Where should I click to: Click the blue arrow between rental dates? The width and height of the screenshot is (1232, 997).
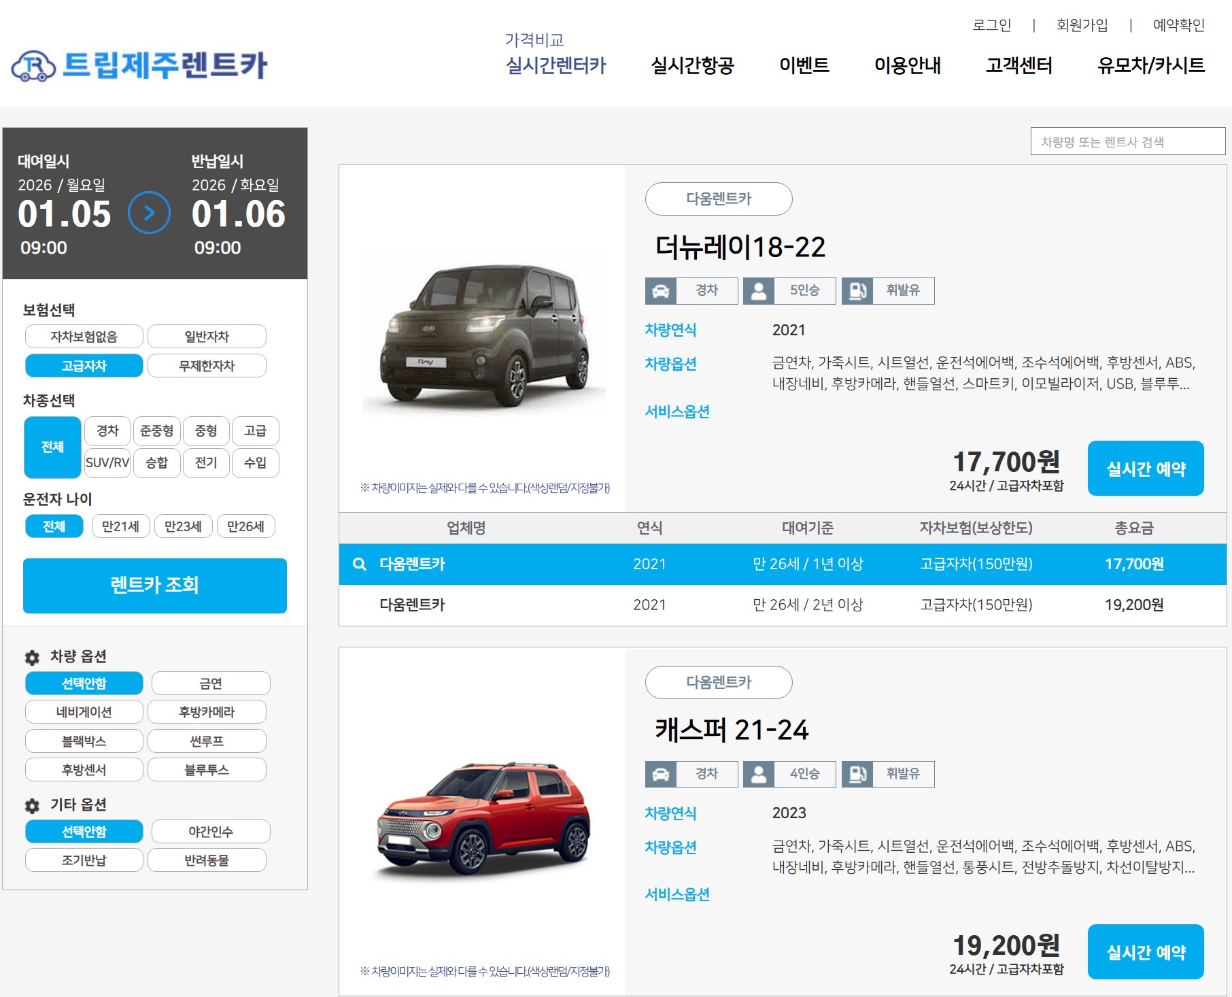pos(149,213)
